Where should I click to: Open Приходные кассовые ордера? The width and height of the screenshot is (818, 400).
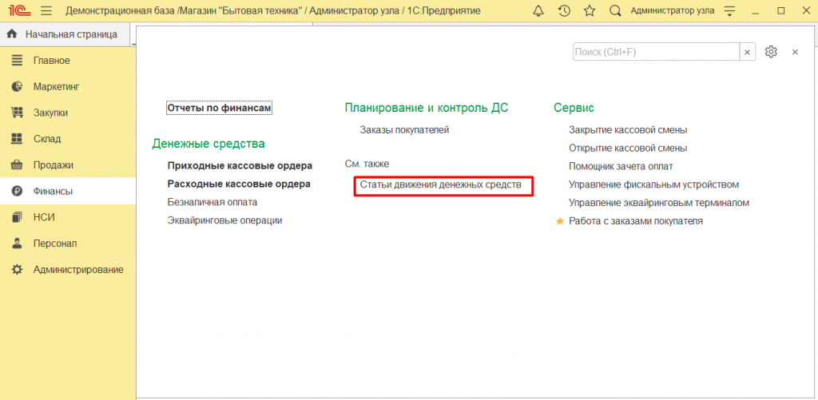pos(240,166)
